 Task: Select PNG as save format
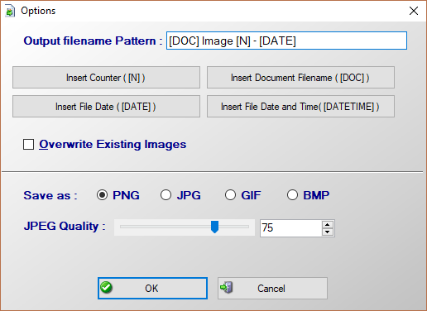102,195
